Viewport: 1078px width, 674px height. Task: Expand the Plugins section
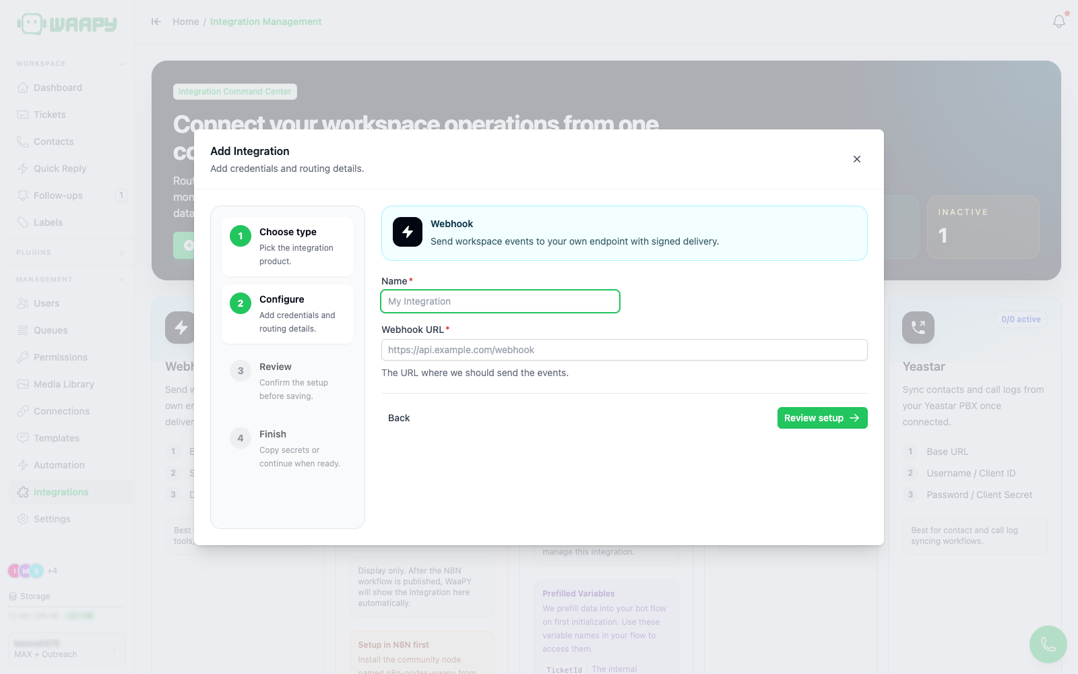(x=122, y=253)
